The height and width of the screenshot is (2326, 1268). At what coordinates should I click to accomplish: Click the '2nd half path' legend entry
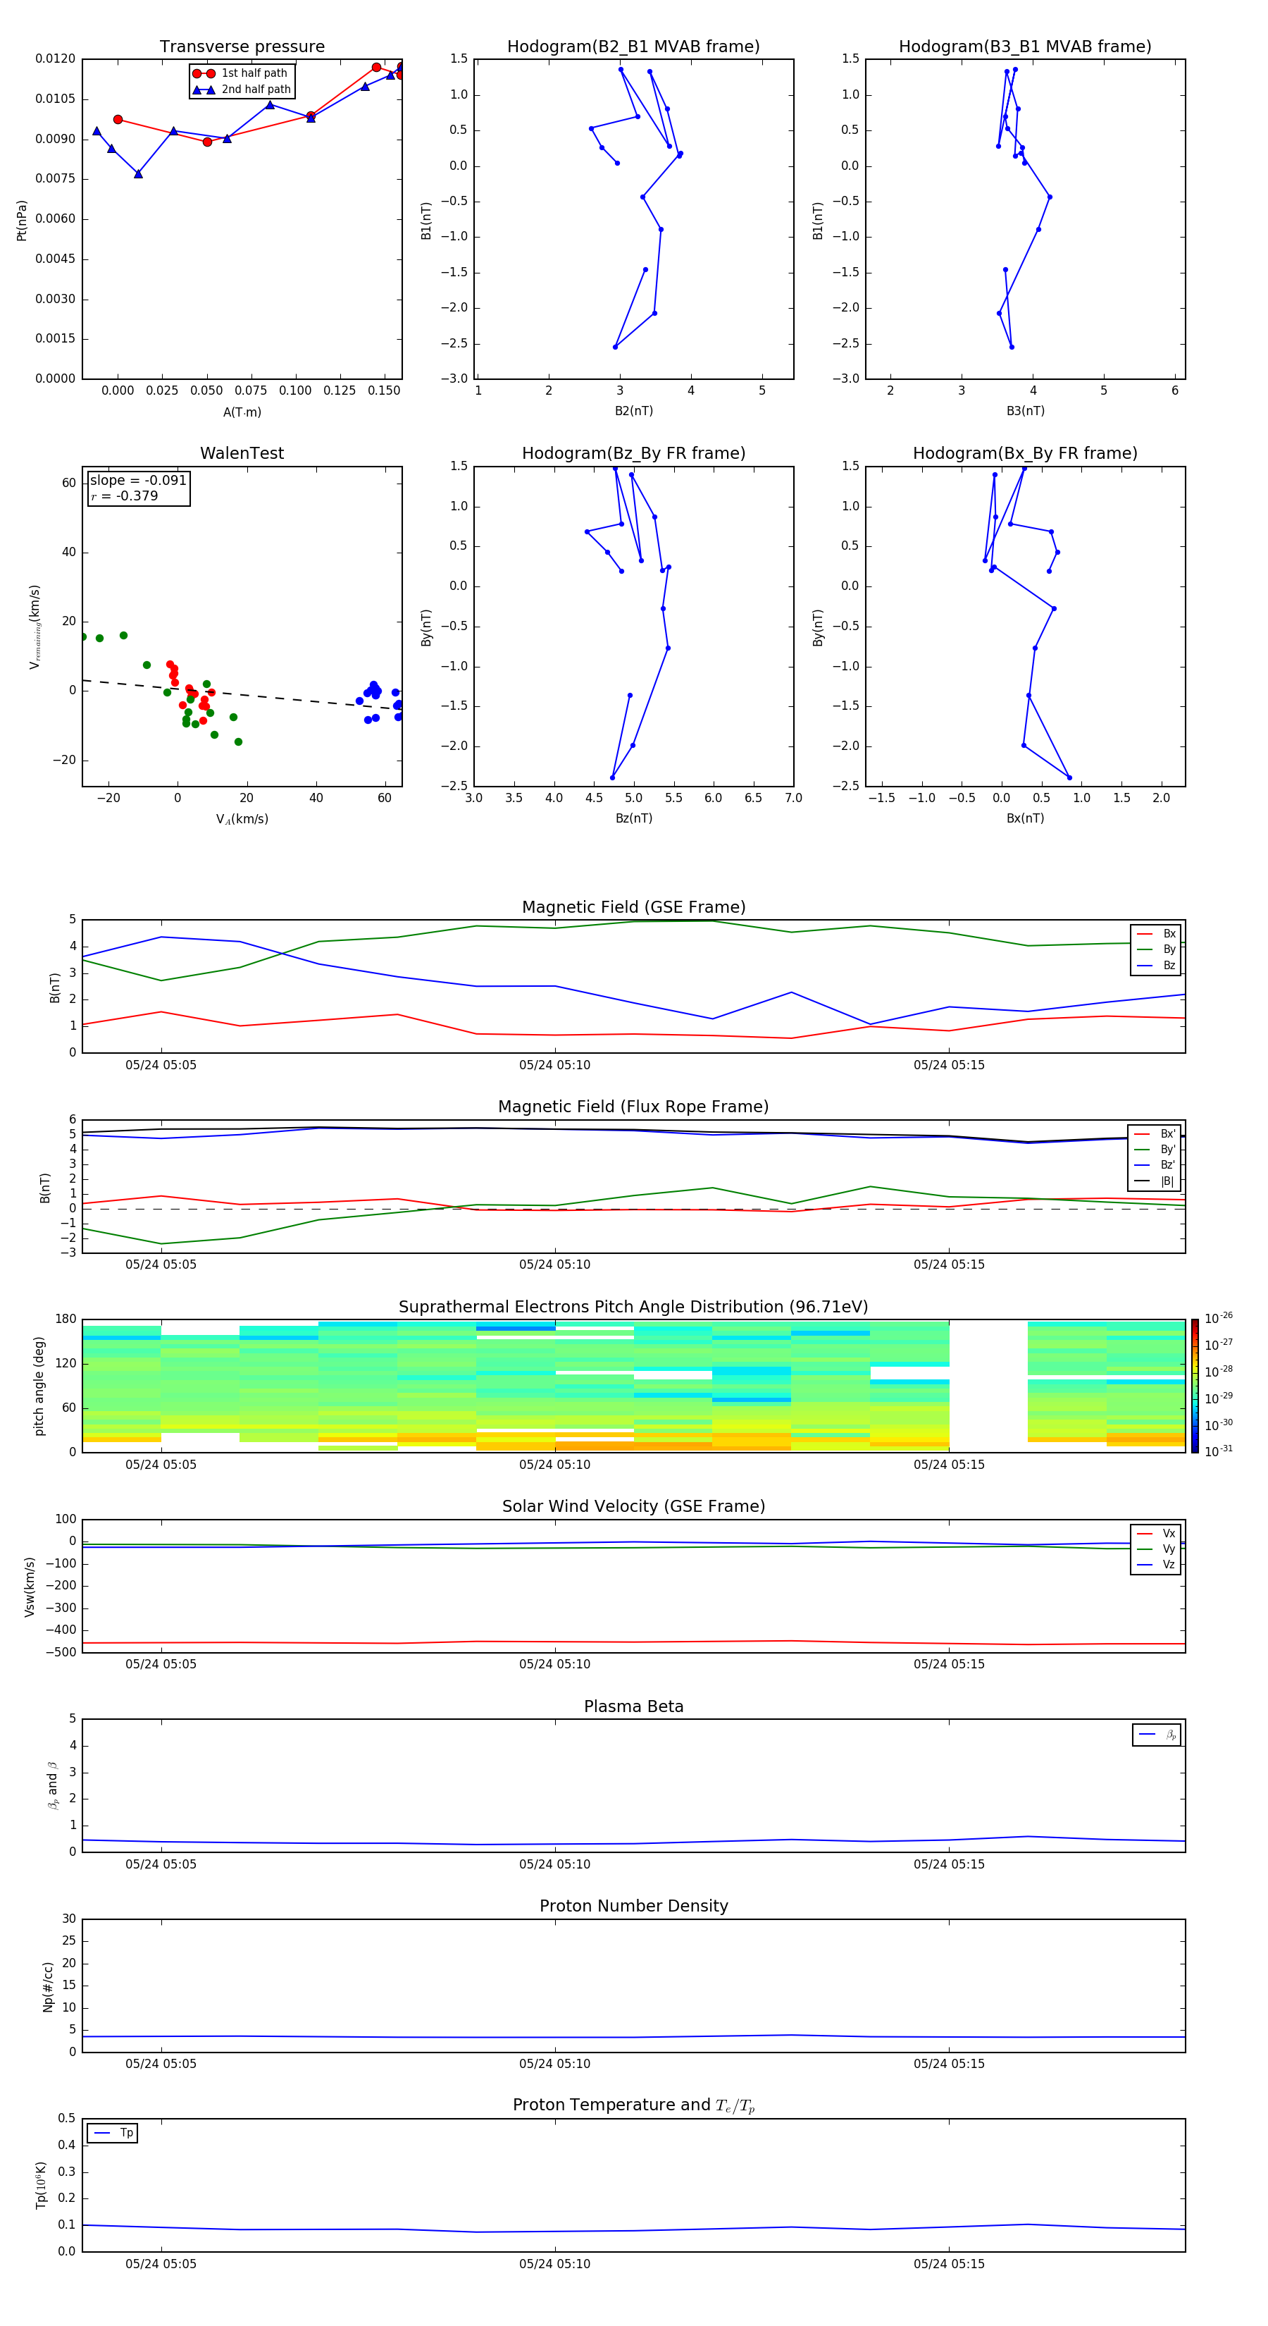[x=241, y=90]
